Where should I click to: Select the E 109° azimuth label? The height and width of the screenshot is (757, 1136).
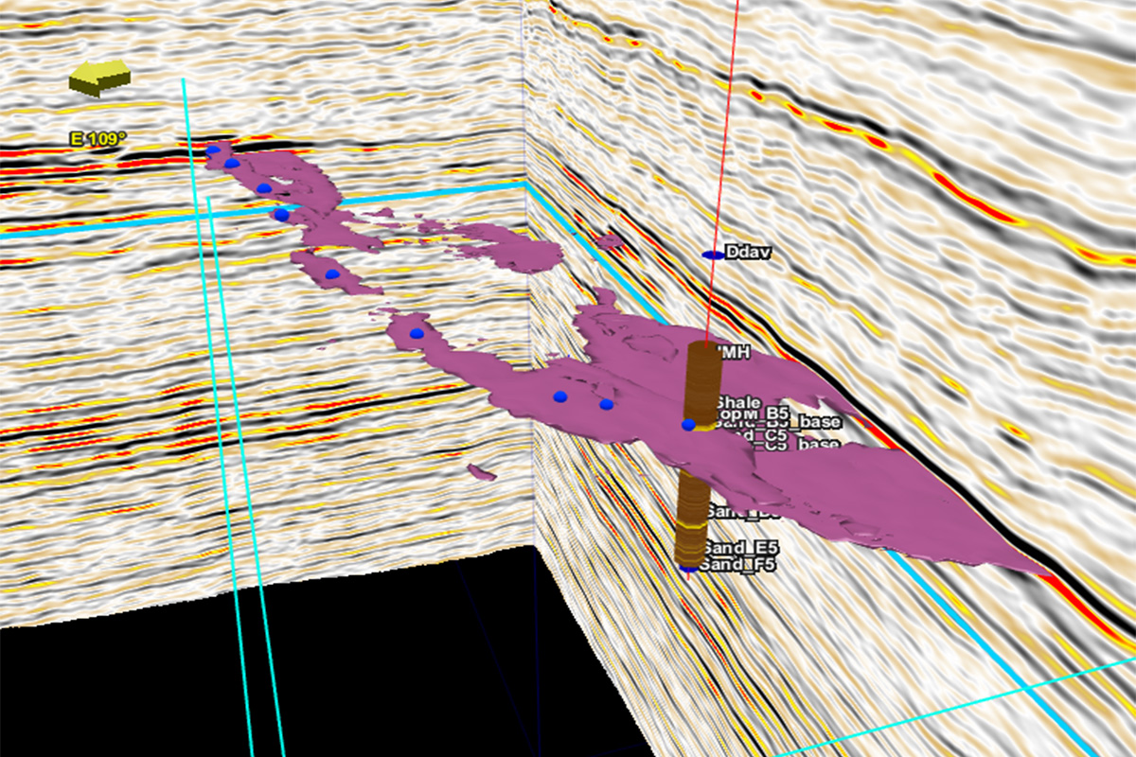98,139
